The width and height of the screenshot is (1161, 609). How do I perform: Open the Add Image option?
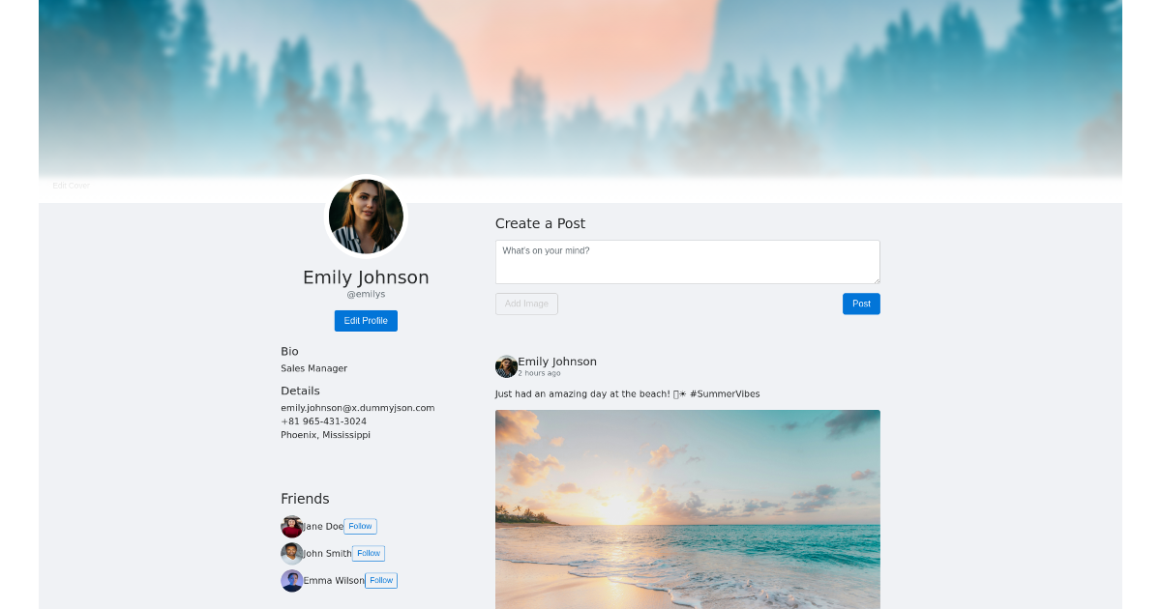(x=526, y=304)
